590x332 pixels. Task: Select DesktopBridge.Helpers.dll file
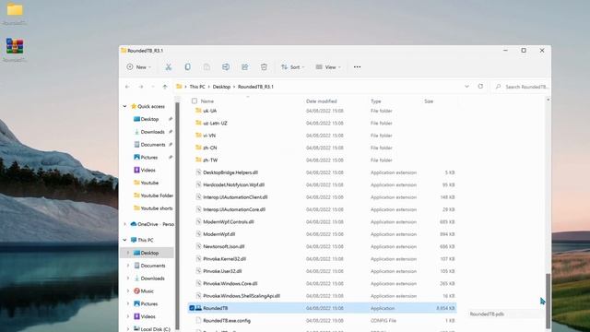(230, 172)
